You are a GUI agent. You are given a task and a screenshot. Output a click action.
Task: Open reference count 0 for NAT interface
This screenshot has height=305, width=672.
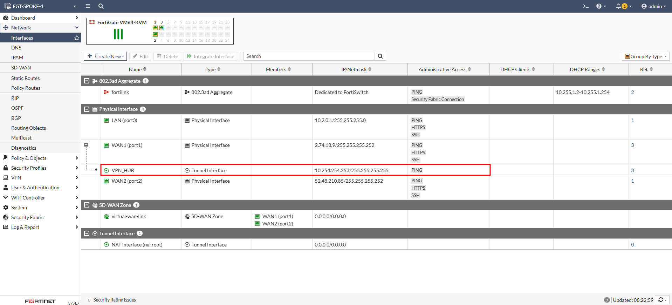632,245
